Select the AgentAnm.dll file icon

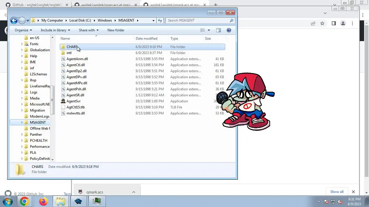pyautogui.click(x=63, y=59)
